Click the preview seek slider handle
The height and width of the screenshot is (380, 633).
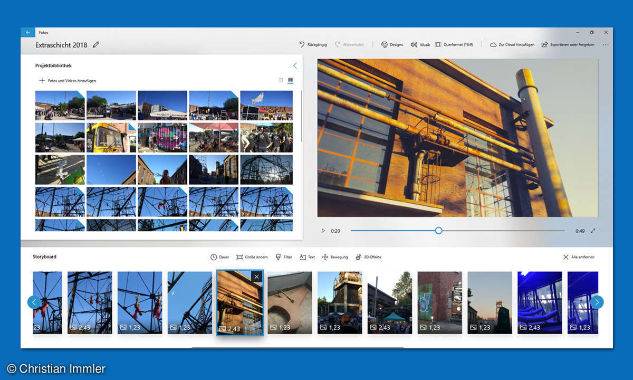coord(438,231)
